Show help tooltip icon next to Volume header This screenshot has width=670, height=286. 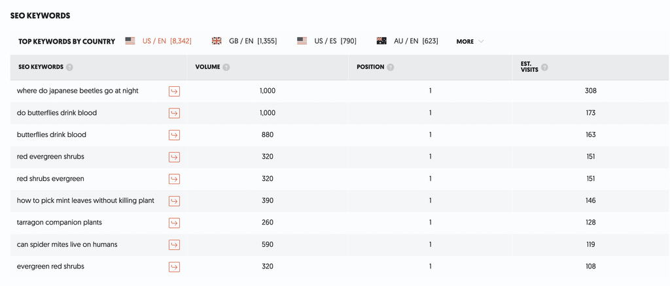(226, 67)
